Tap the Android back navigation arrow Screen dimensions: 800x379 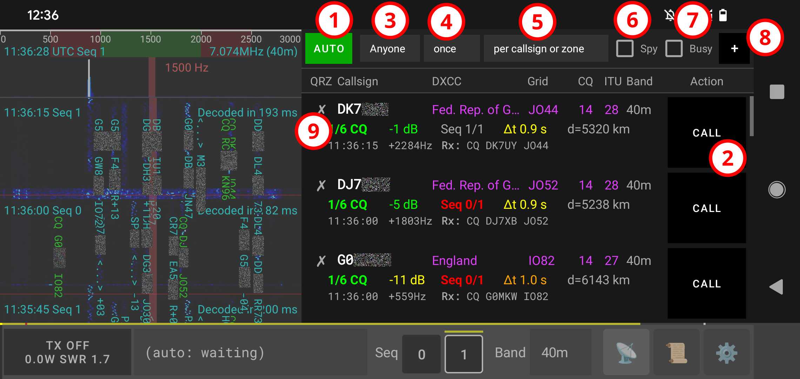pyautogui.click(x=776, y=286)
